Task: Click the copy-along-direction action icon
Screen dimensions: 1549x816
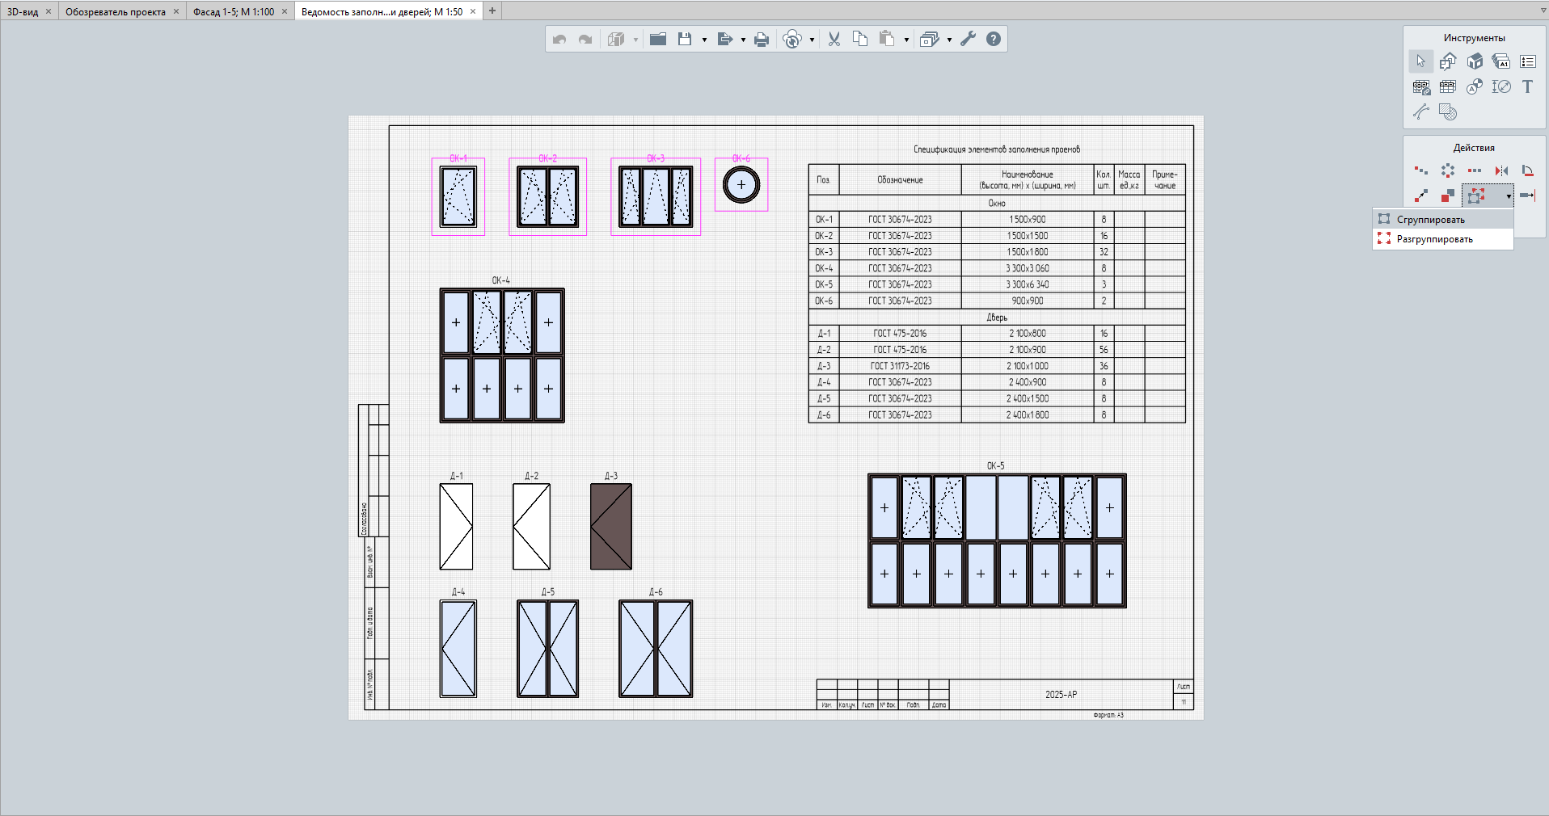Action: click(1421, 170)
